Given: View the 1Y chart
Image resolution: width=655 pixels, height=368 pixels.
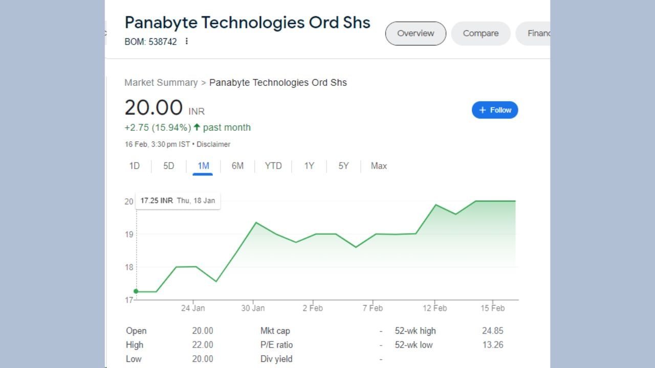Looking at the screenshot, I should (x=309, y=166).
